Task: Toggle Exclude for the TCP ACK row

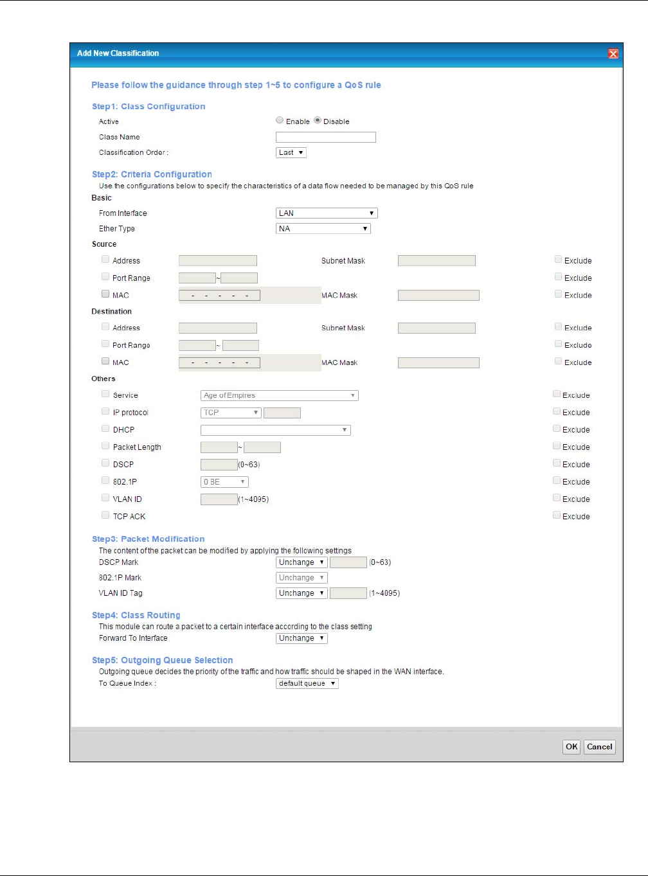Action: (x=557, y=515)
